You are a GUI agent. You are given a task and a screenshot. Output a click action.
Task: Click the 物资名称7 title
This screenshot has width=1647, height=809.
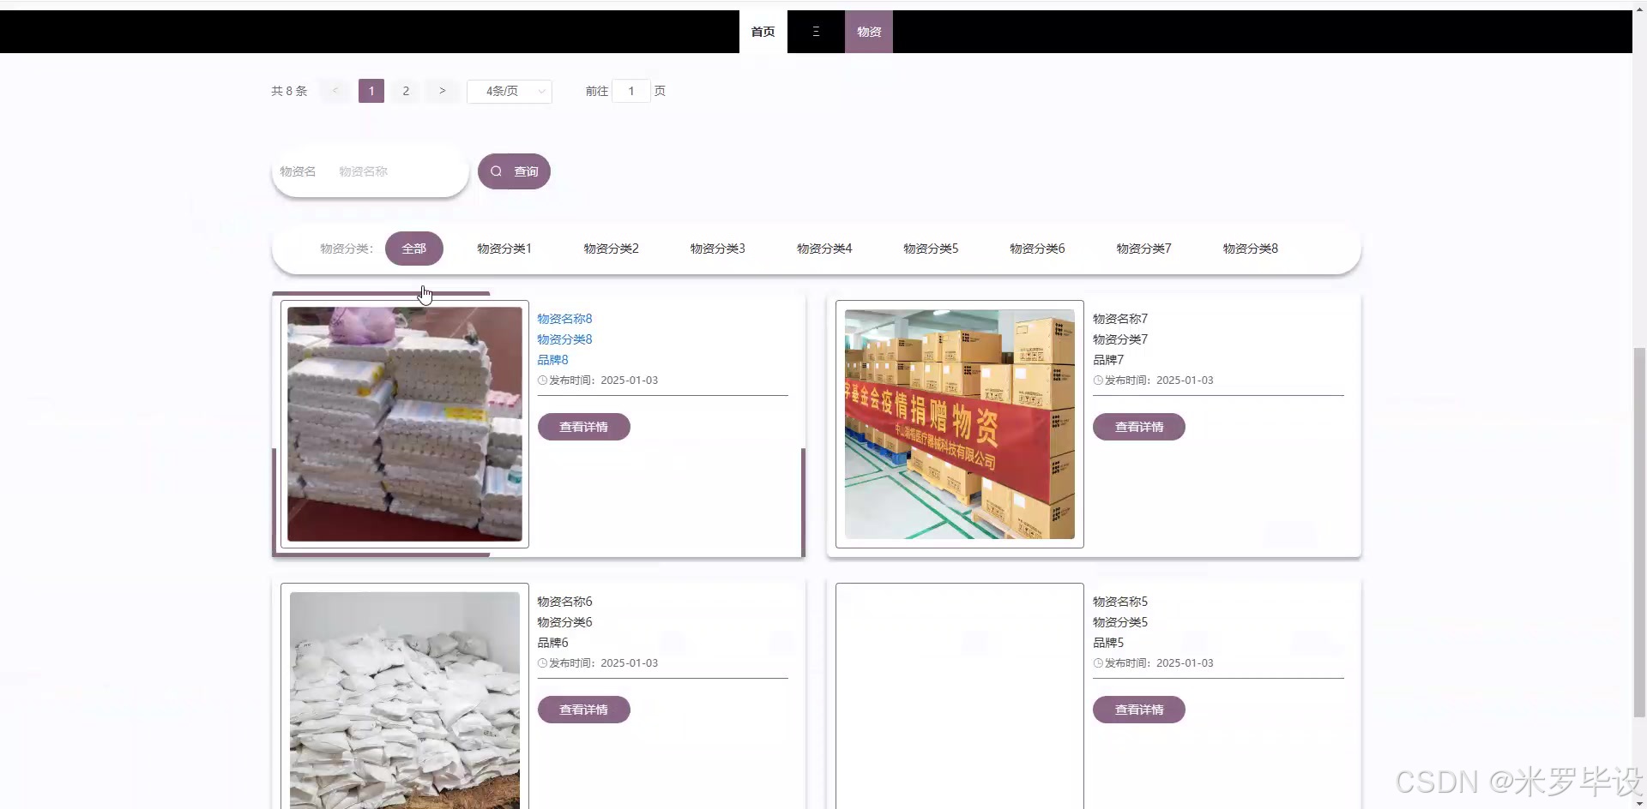tap(1120, 319)
